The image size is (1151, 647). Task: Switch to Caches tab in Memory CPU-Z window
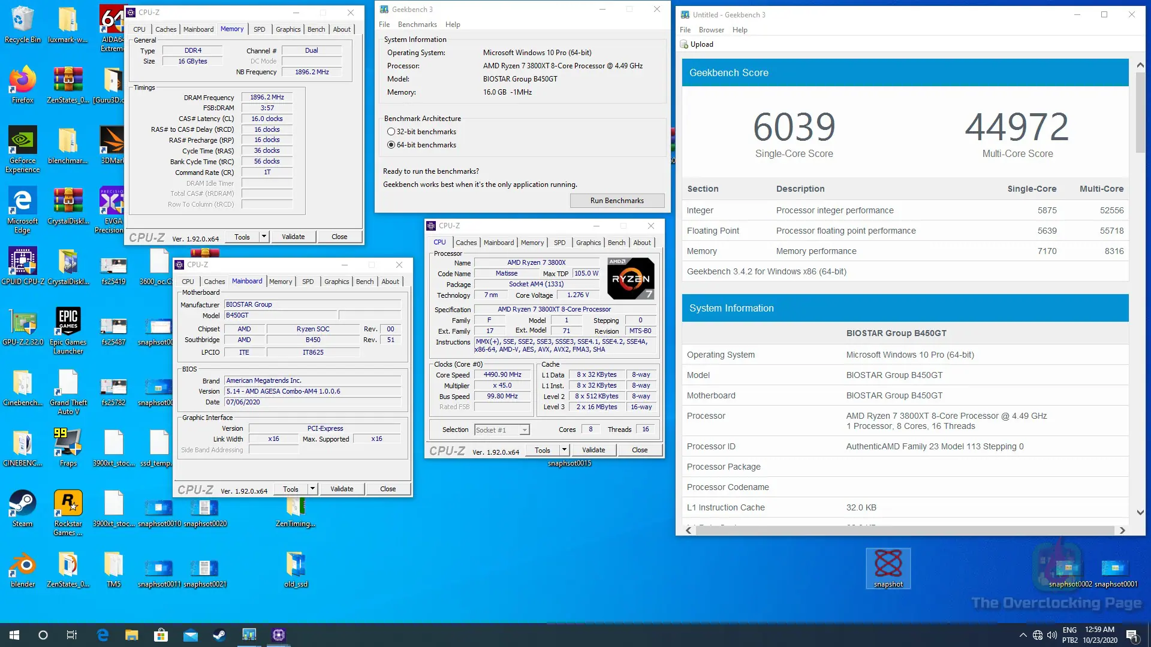(x=165, y=29)
